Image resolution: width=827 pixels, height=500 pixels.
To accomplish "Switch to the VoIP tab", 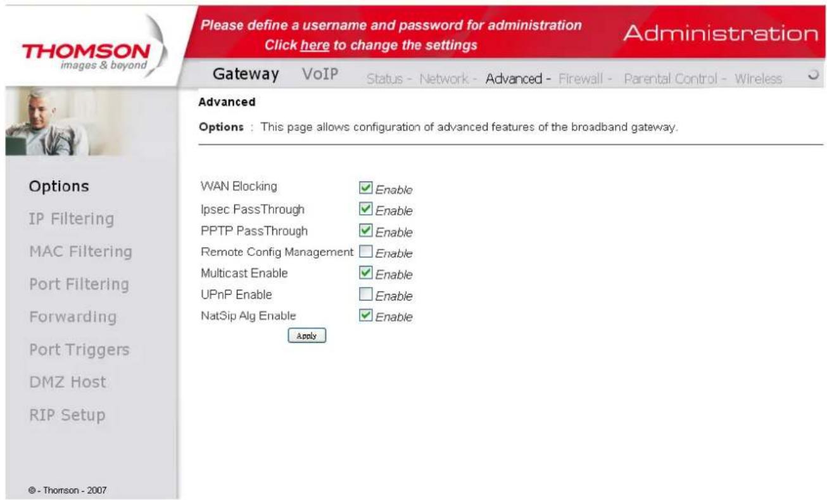I will (320, 75).
